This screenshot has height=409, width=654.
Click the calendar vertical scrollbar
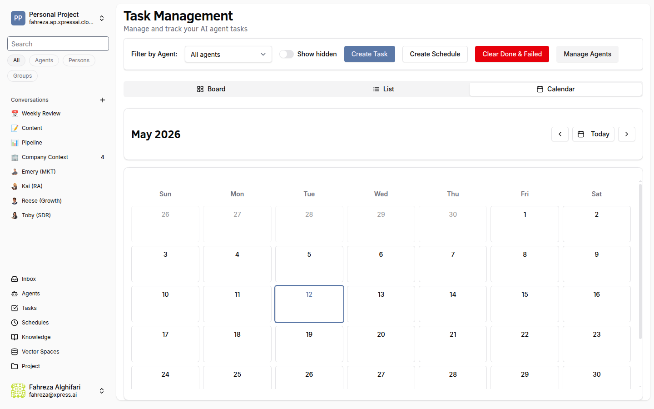click(x=640, y=261)
